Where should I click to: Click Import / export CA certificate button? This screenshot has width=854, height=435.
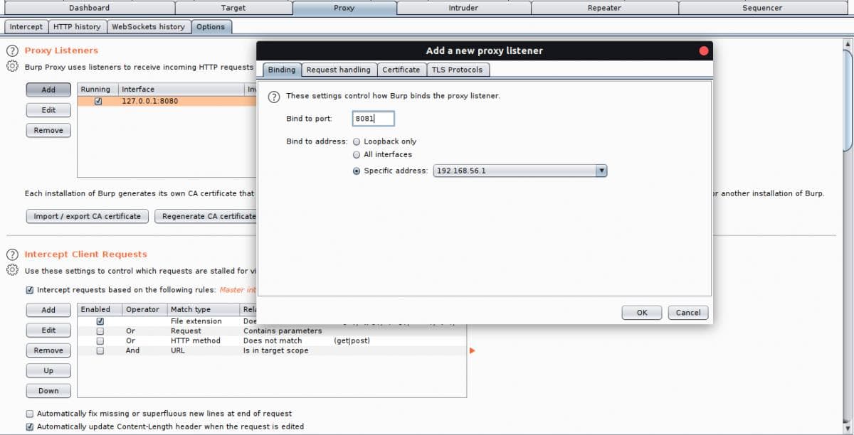point(87,216)
